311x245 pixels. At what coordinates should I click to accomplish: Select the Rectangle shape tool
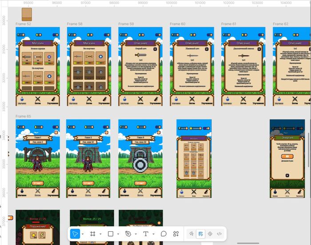[111, 234]
